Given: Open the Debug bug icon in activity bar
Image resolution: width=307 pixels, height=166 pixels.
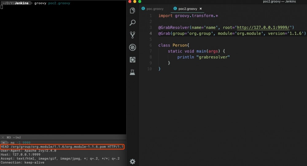Looking at the screenshot, I should (133, 47).
